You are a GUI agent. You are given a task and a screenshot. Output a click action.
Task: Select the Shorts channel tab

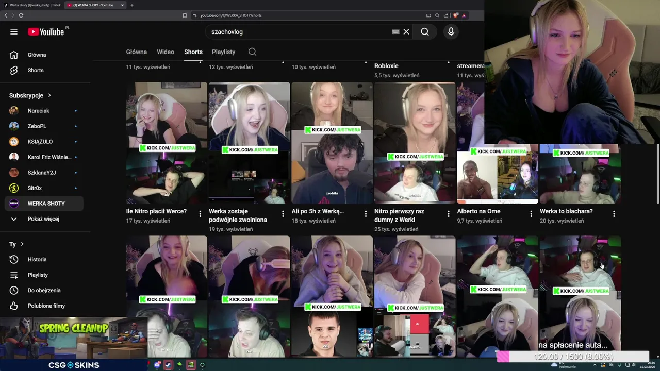click(x=193, y=52)
